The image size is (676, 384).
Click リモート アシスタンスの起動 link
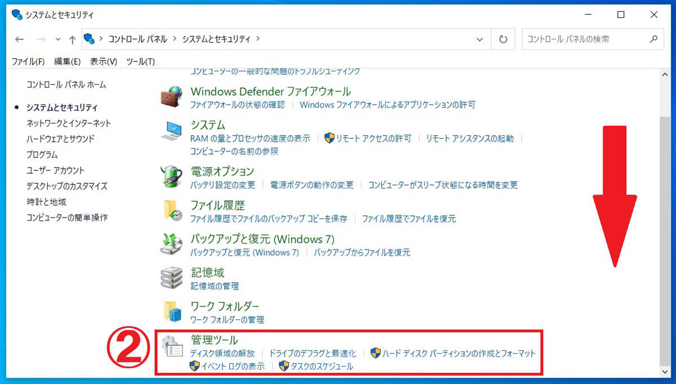[470, 138]
